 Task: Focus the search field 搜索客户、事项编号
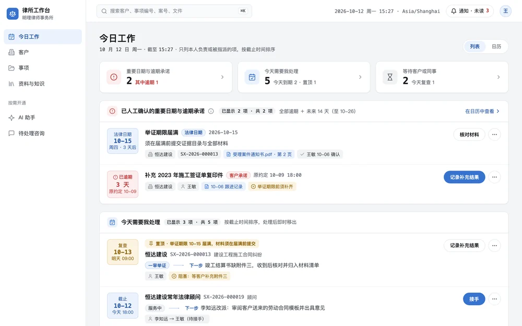[174, 11]
